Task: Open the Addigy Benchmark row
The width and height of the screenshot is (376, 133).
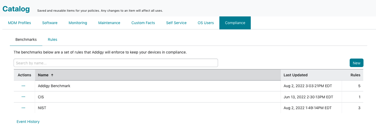Action: tap(189, 86)
